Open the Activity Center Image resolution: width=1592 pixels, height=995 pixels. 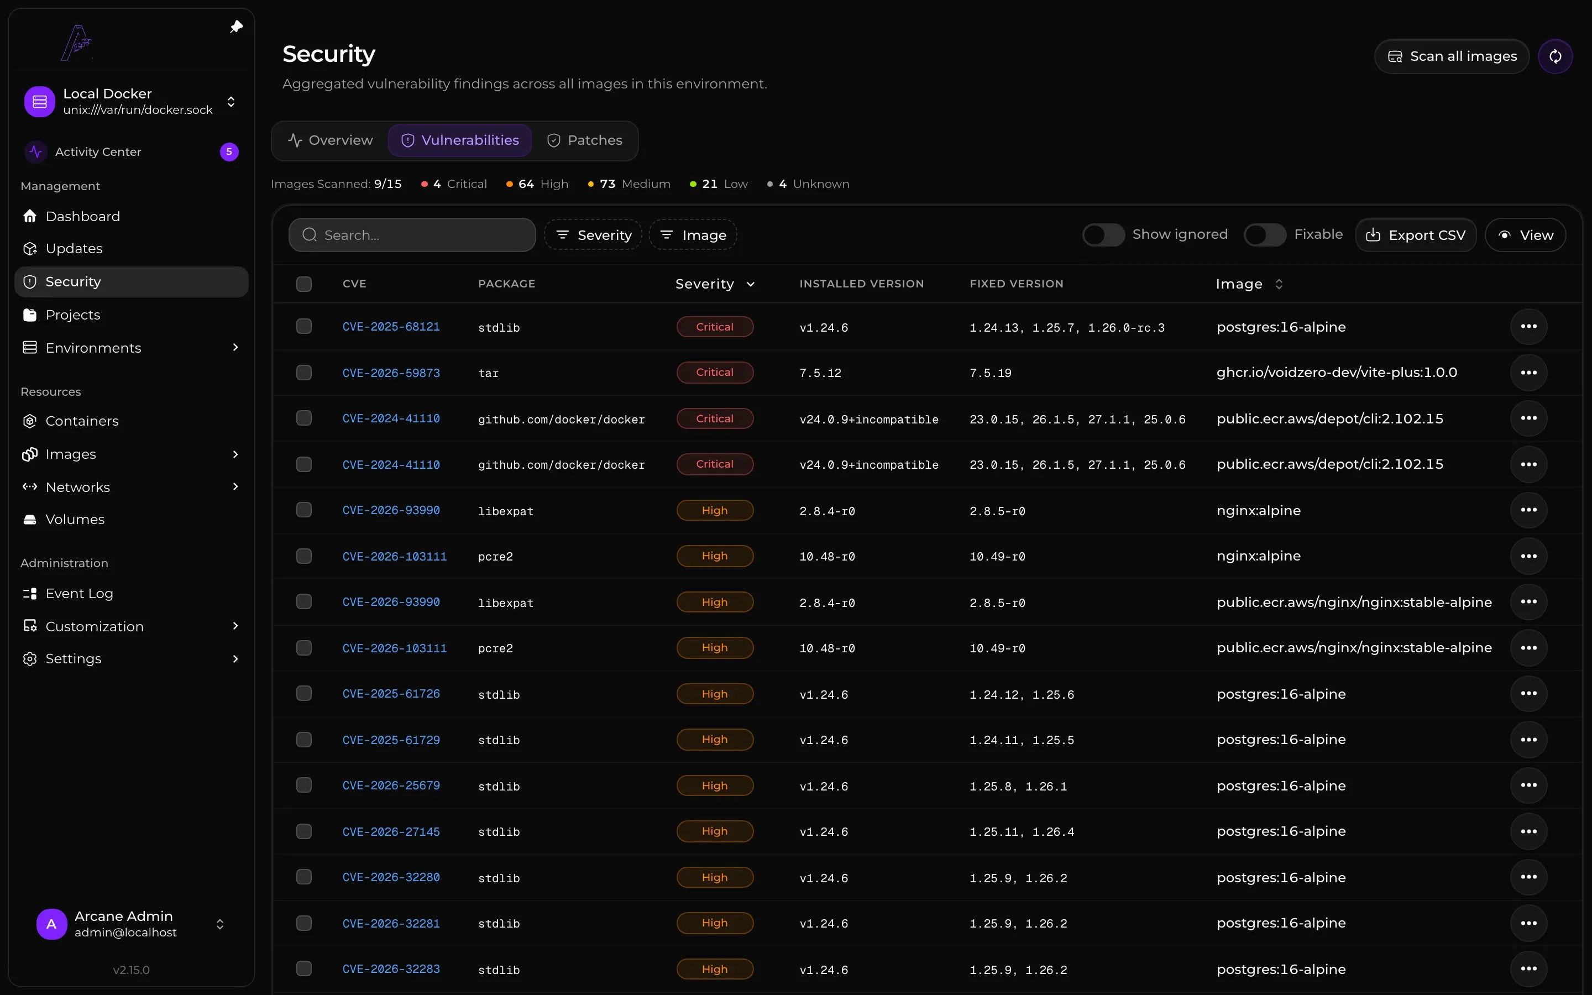tap(131, 152)
